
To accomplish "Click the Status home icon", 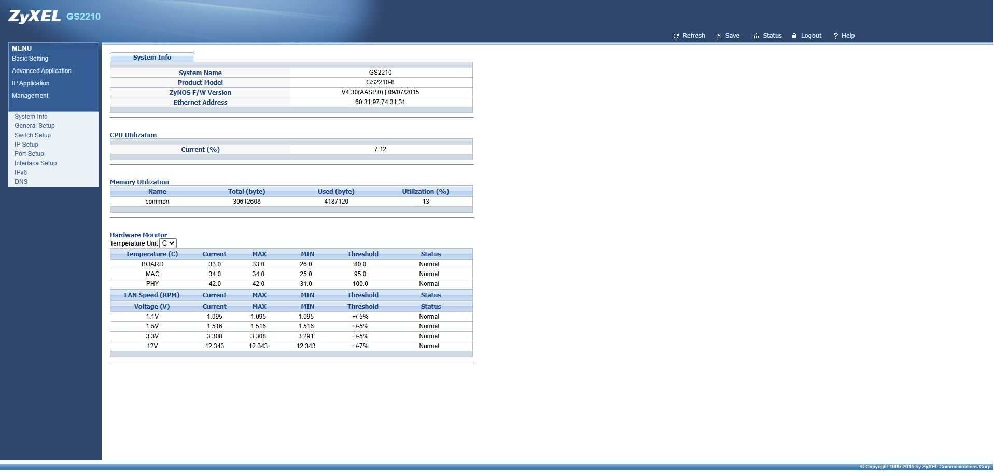I will (x=757, y=36).
